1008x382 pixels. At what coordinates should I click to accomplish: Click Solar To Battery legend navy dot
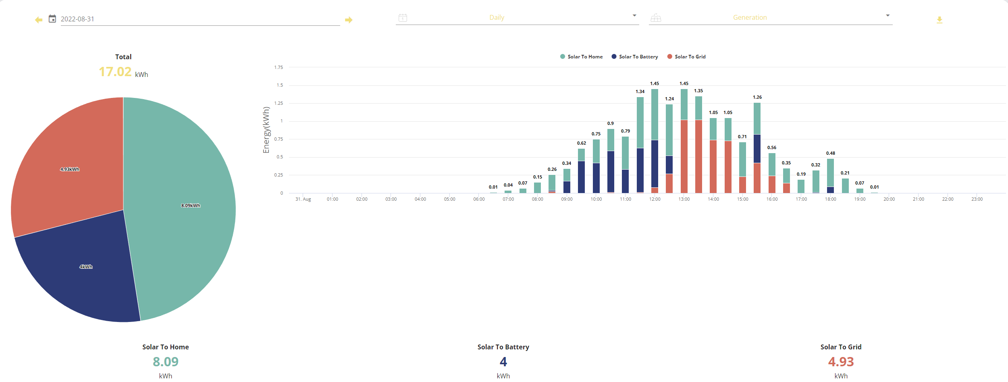614,56
